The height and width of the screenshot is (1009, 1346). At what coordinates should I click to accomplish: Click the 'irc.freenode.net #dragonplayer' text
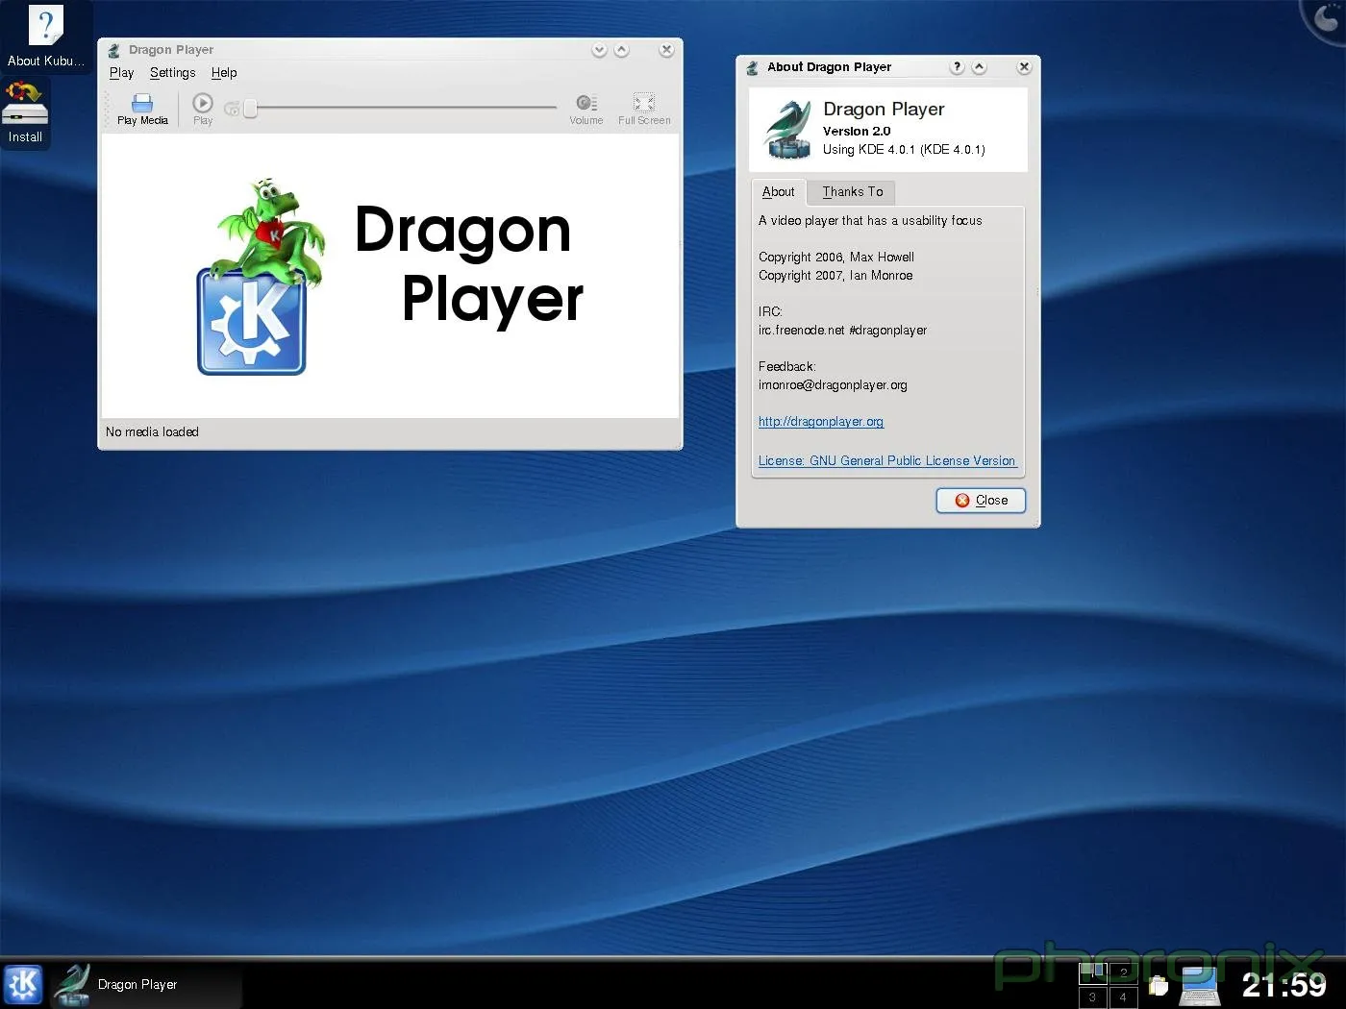pyautogui.click(x=842, y=331)
